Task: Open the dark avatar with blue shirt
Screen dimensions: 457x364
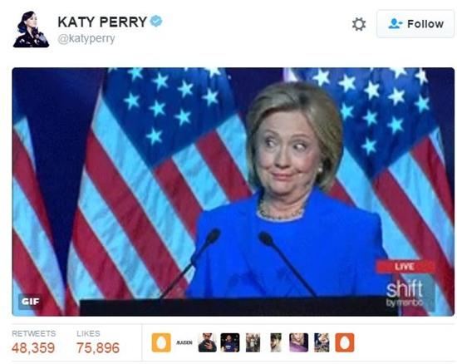Action: [230, 342]
